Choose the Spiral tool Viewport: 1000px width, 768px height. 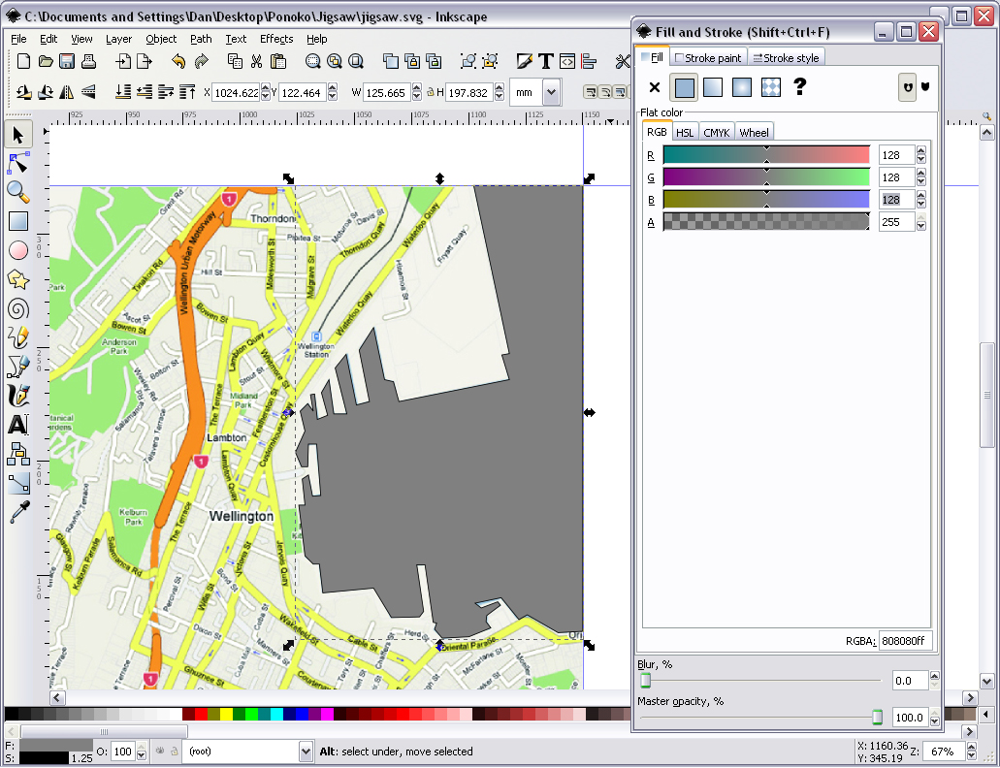tap(18, 308)
